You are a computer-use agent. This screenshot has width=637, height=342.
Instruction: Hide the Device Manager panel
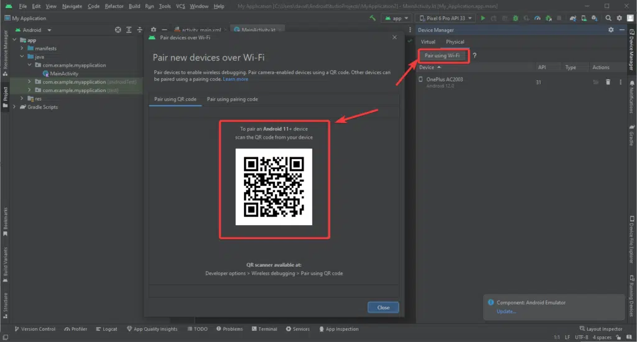pos(621,30)
